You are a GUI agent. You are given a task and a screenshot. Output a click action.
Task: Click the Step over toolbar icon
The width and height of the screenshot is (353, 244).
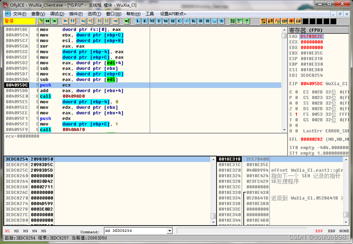click(x=91, y=21)
